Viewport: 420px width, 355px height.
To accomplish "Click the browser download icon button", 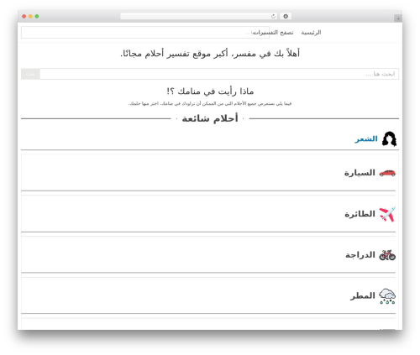I will (x=286, y=16).
